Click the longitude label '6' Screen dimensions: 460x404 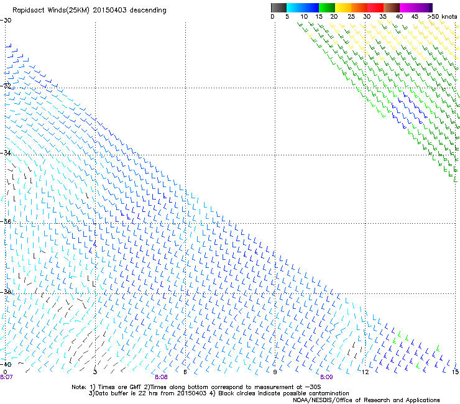(185, 372)
